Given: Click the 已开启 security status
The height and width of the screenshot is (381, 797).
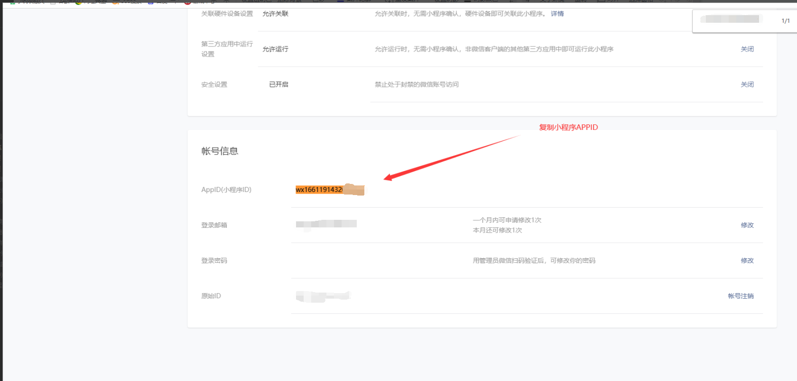Looking at the screenshot, I should click(x=278, y=84).
